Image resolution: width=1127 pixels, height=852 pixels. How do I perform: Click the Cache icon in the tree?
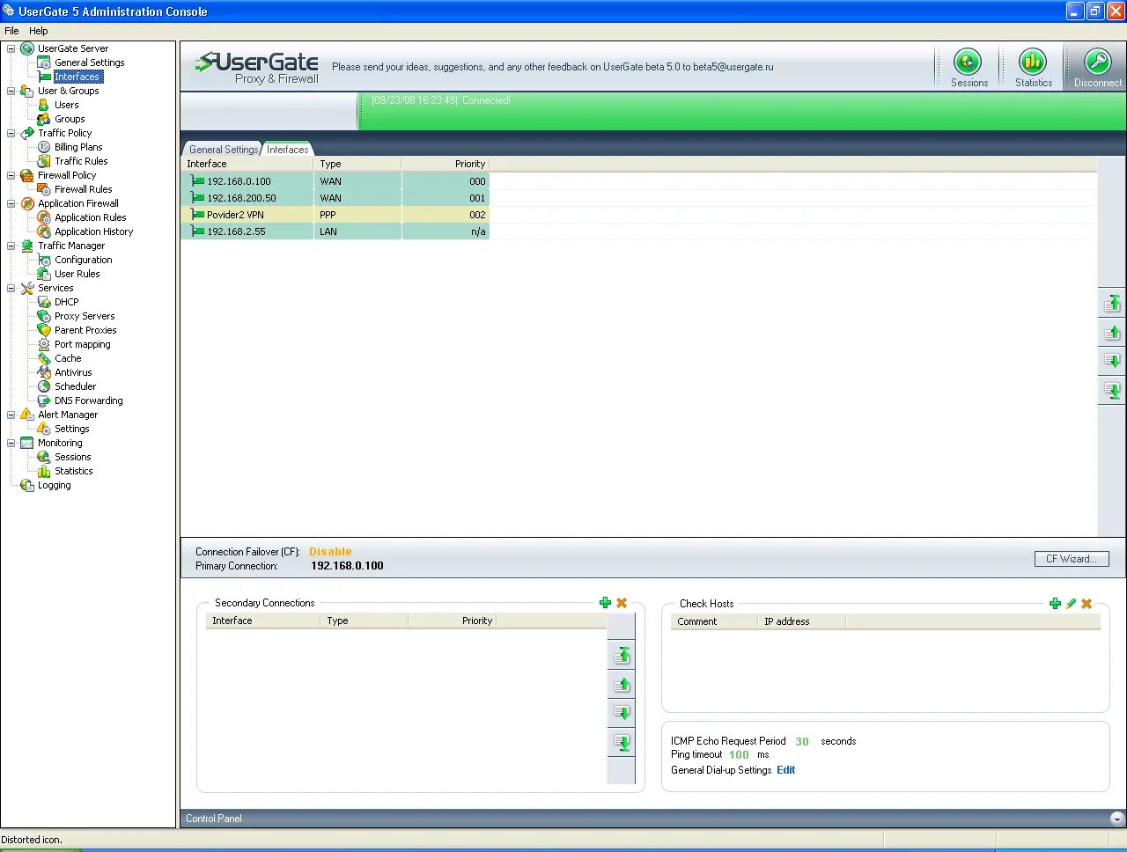(44, 358)
